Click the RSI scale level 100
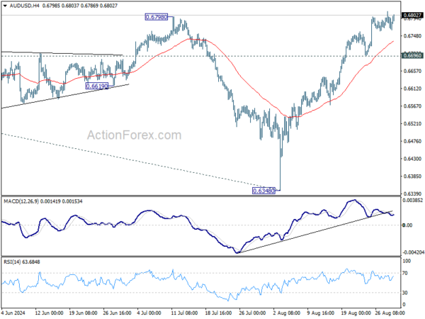This screenshot has width=425, height=319. coord(407,261)
